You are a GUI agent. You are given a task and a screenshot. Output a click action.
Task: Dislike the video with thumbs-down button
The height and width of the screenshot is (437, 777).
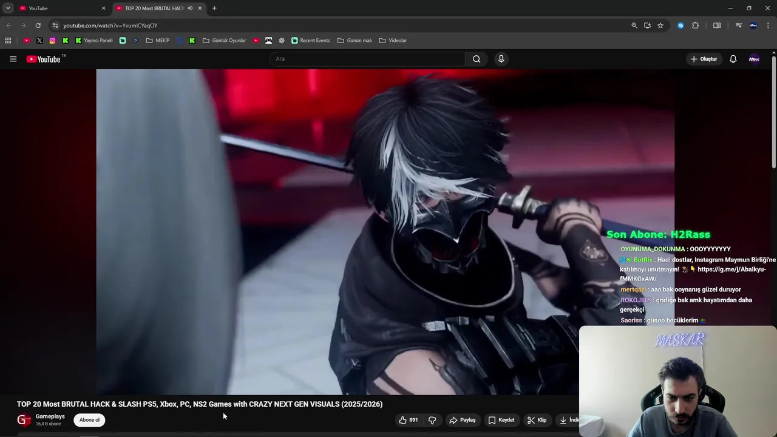(432, 420)
